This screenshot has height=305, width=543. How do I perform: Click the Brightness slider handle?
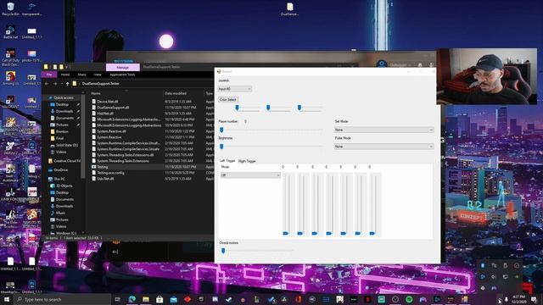[221, 147]
